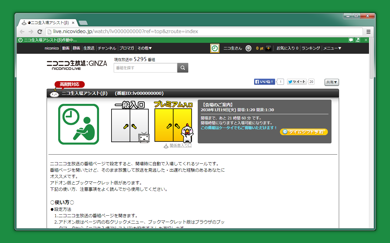Click the ●設定方法 text

[61, 209]
